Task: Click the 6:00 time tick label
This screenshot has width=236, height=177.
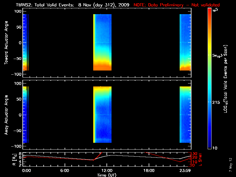Action: (x=65, y=171)
